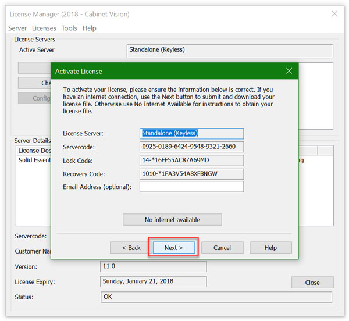Click the License Expiry date field
The height and width of the screenshot is (321, 349).
click(x=154, y=281)
